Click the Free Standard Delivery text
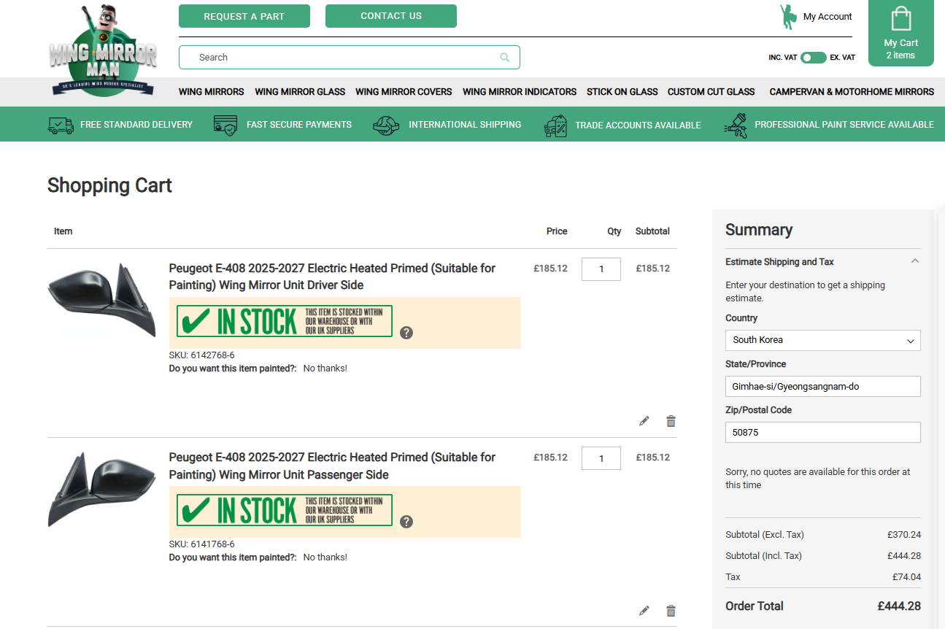945x629 pixels. pos(136,125)
